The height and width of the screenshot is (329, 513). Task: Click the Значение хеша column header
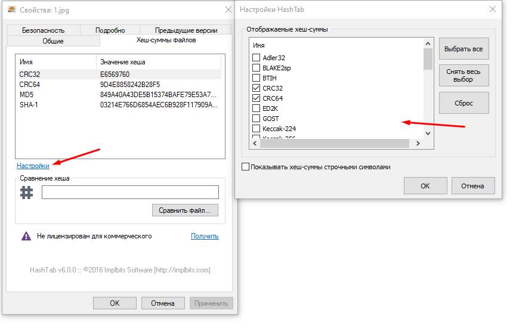159,62
